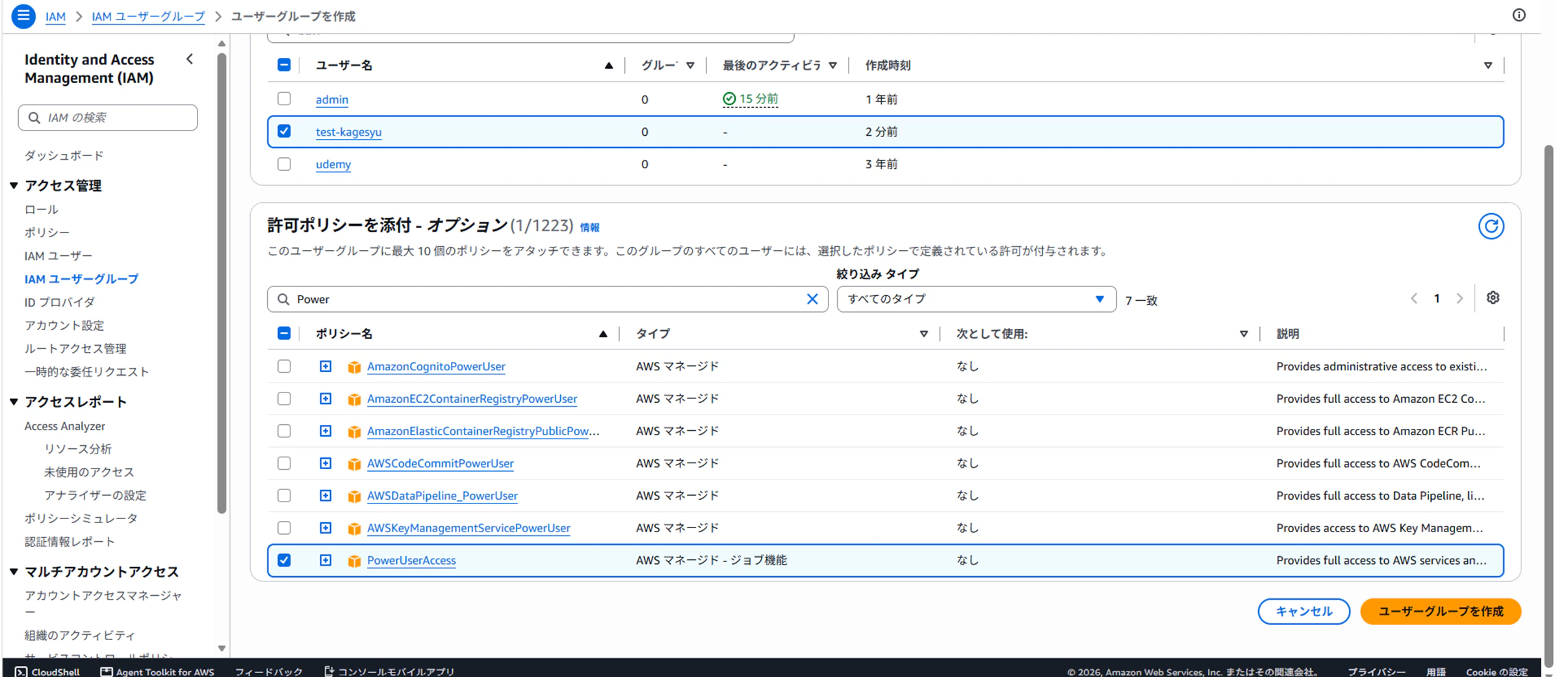Screen dimensions: 1555x677
Task: Open the test-kagesyu user link
Action: (348, 132)
